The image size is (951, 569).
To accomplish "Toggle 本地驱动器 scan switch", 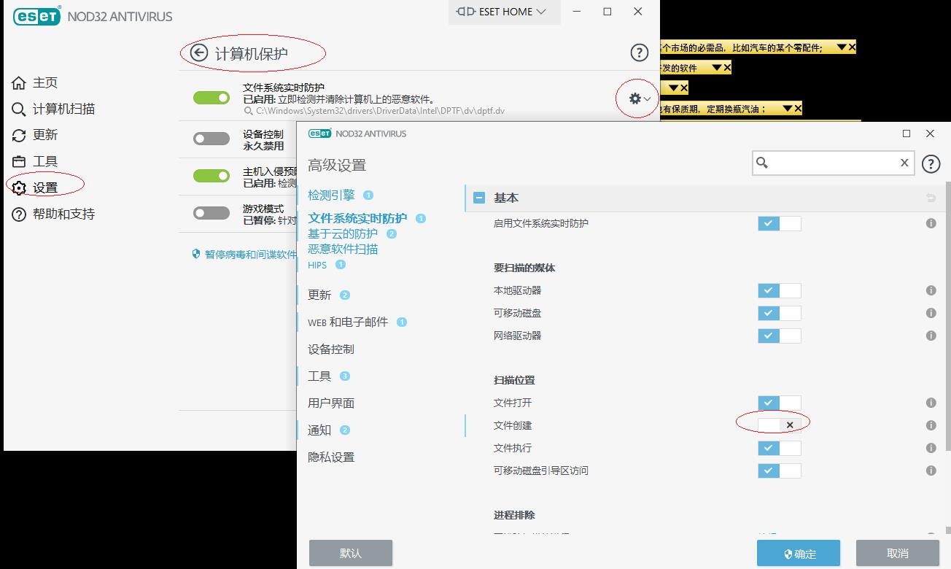I will click(780, 290).
